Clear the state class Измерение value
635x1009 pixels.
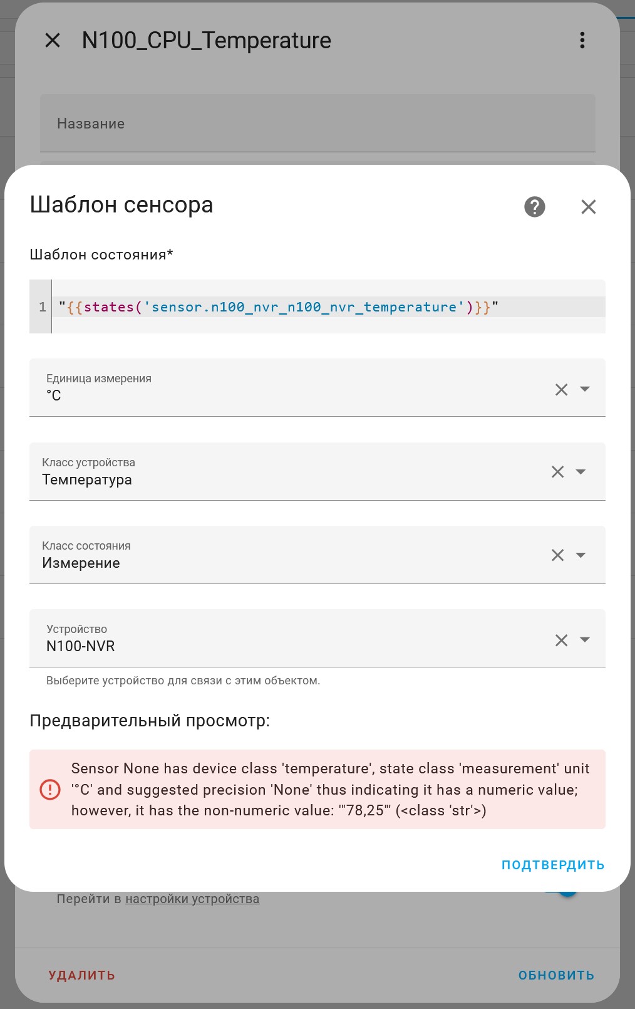coord(557,555)
